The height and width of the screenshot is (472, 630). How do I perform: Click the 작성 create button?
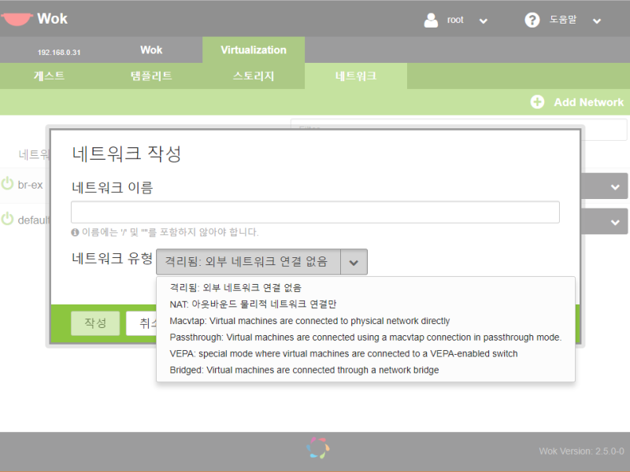click(x=95, y=323)
